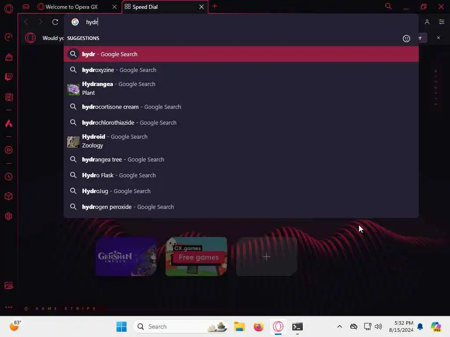The image size is (450, 337).
Task: Add a site with plus speed dial tile
Action: (266, 256)
